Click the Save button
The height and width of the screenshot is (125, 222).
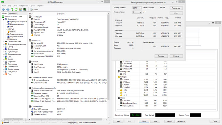(155, 121)
